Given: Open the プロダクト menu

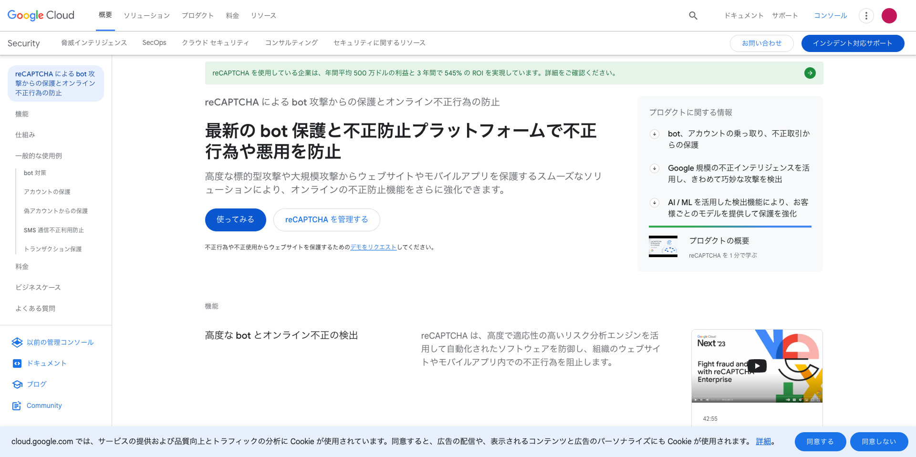Looking at the screenshot, I should tap(198, 16).
